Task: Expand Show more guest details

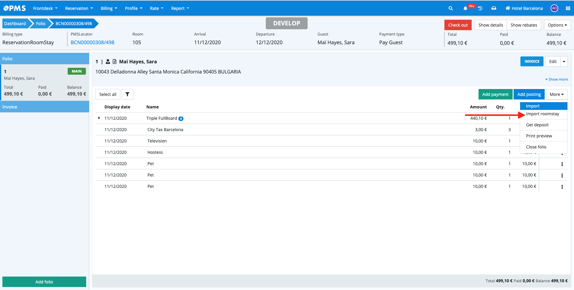Action: pos(556,79)
